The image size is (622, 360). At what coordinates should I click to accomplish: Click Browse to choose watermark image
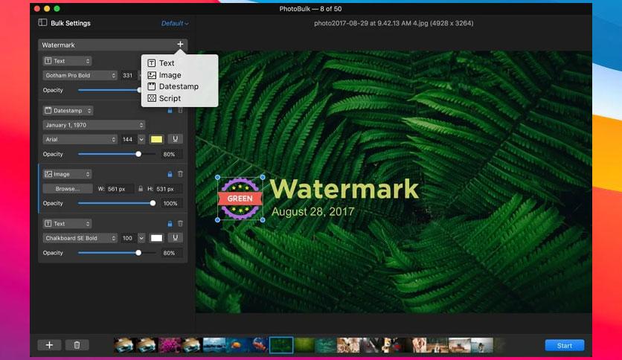coord(68,189)
